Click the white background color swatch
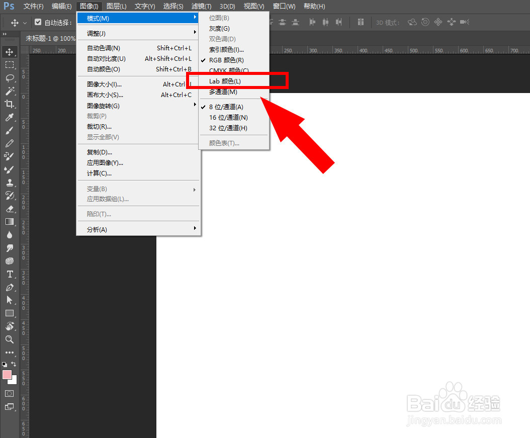530x438 pixels. (x=14, y=381)
